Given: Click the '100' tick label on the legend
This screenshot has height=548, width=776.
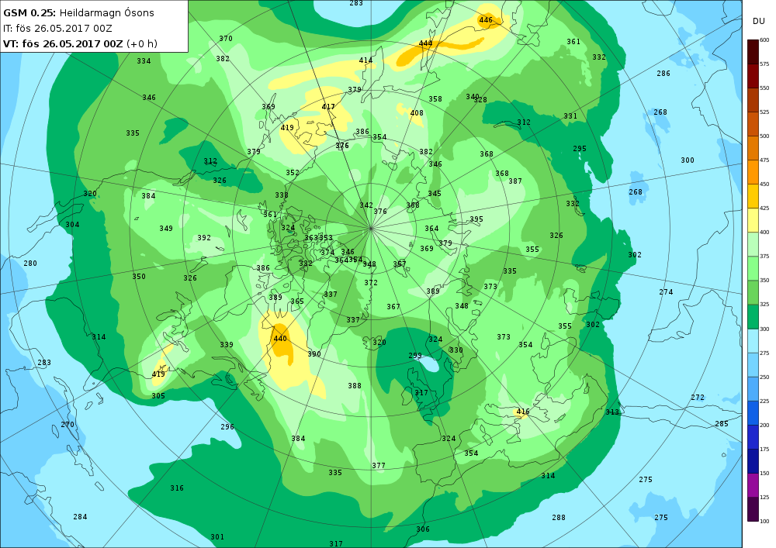Looking at the screenshot, I should pyautogui.click(x=764, y=522).
